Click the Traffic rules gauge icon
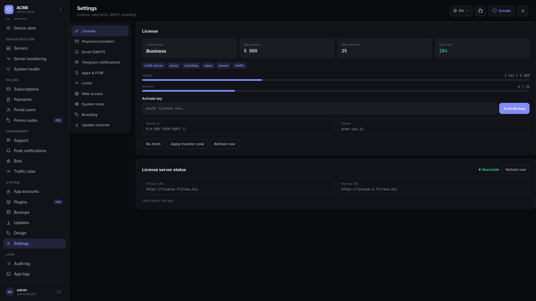The height and width of the screenshot is (301, 536). point(8,171)
